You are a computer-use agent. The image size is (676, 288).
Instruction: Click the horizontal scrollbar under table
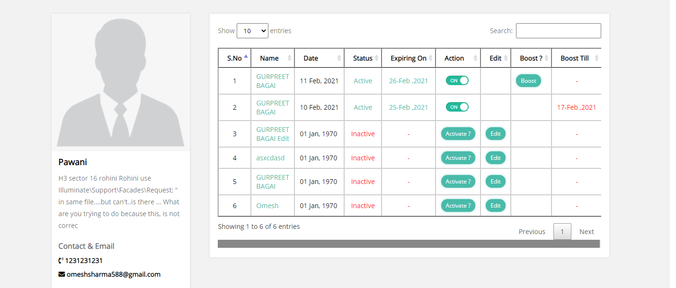pos(408,244)
